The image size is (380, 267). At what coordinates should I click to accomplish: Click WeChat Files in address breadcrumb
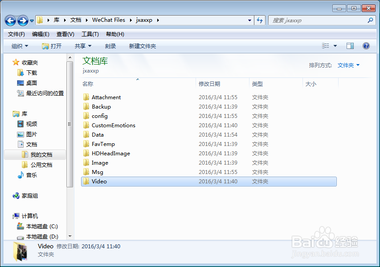pyautogui.click(x=109, y=20)
